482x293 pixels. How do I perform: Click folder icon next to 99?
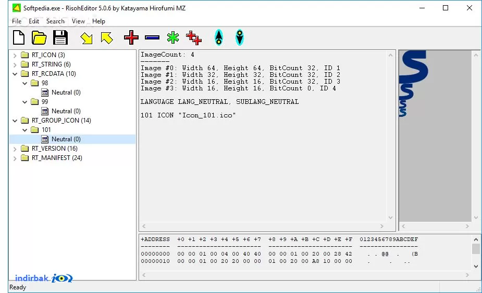[35, 102]
